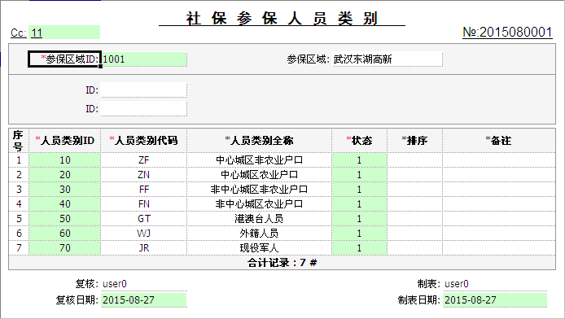Select the ID cell with value 30

click(65, 190)
